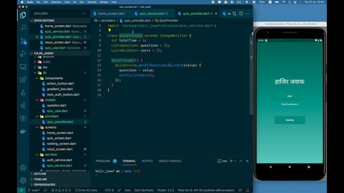Switch to the DEBUG CONSOLE tab
The image size is (344, 193).
170,161
